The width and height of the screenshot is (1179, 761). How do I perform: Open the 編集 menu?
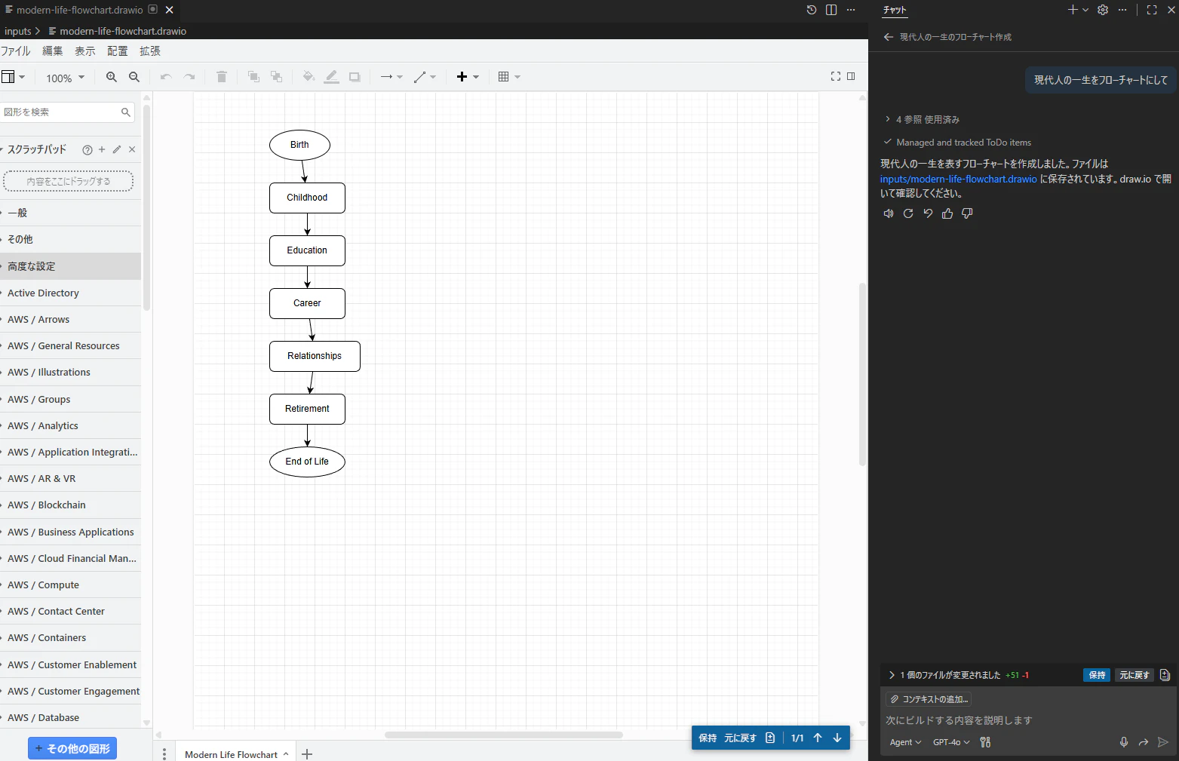point(53,51)
